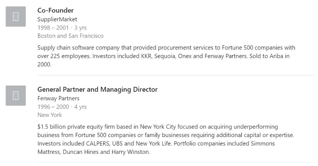Open the Fenway Partners company logo placeholder
This screenshot has height=166, width=318.
coord(16,96)
